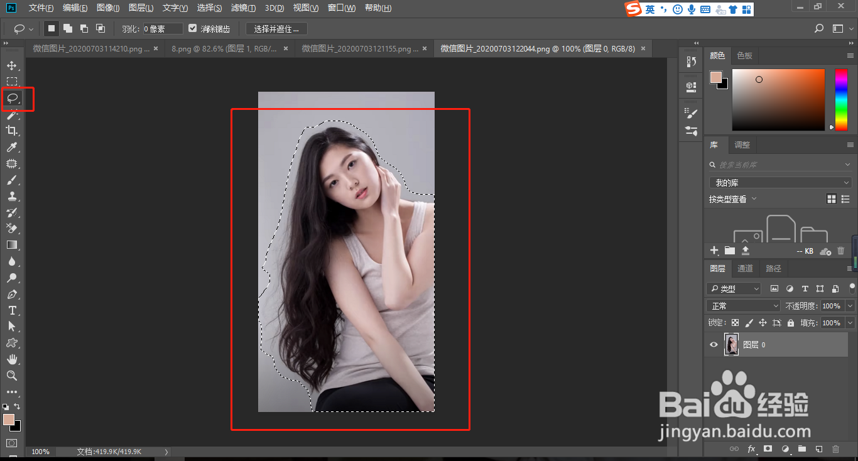Select the Eraser tool
The image size is (858, 461).
11,229
